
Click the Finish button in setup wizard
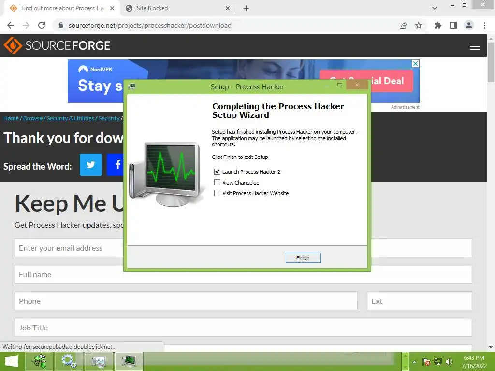303,258
